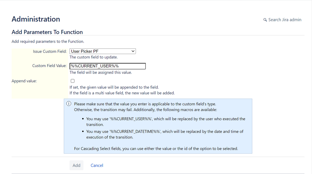
Task: Click 'The custom field to update' hint
Action: click(93, 57)
